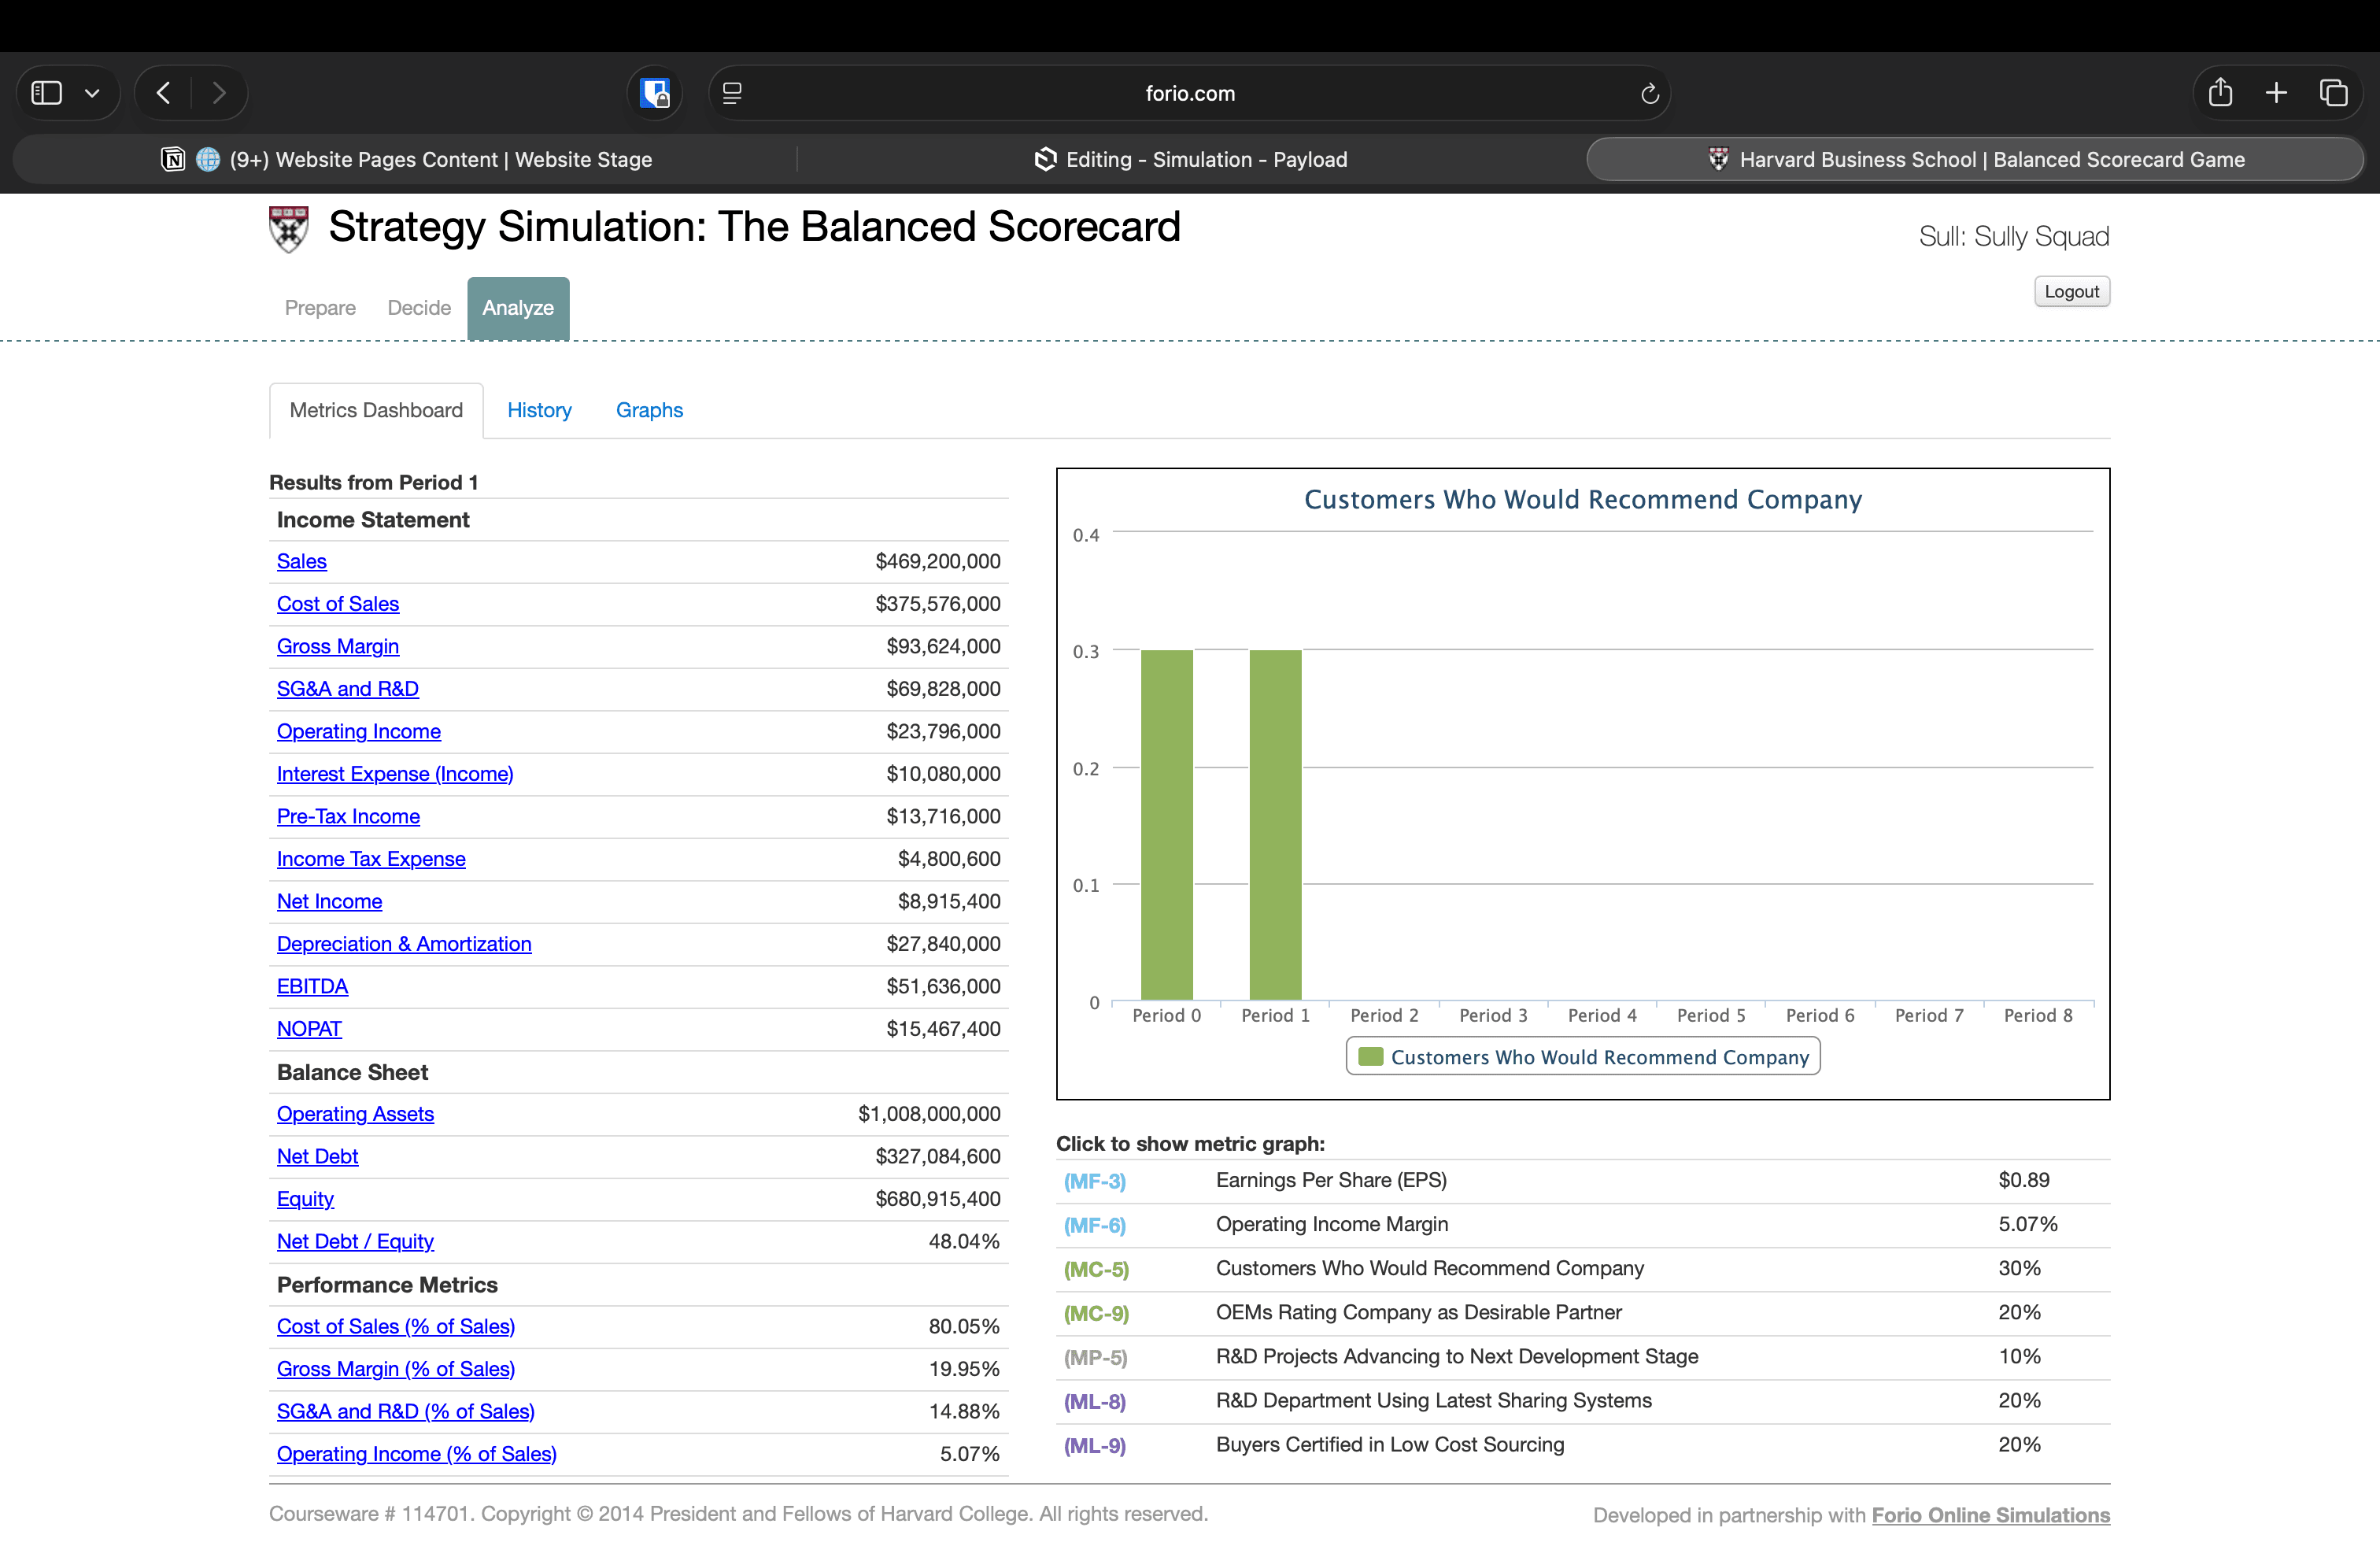Switch to Editing - Simulation - Payload tab
Viewport: 2380px width, 1546px height.
1190,160
